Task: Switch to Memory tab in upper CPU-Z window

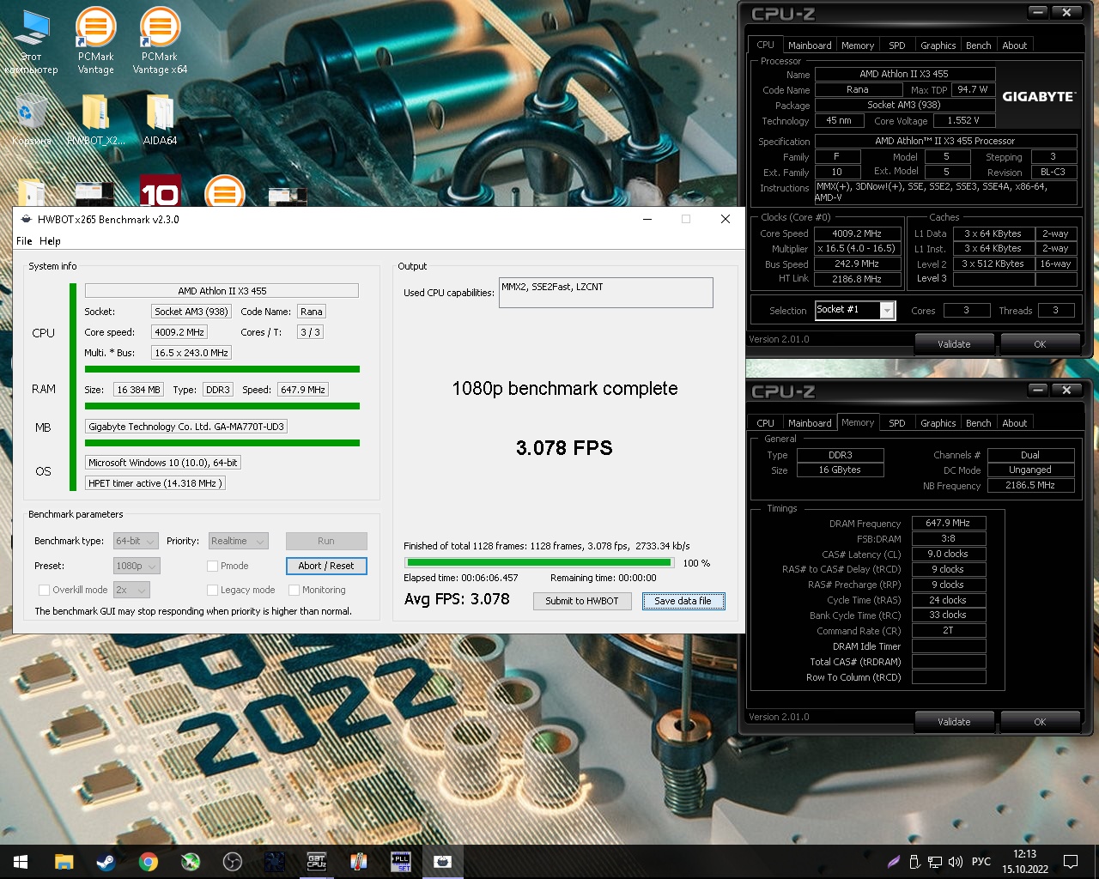Action: pos(858,45)
